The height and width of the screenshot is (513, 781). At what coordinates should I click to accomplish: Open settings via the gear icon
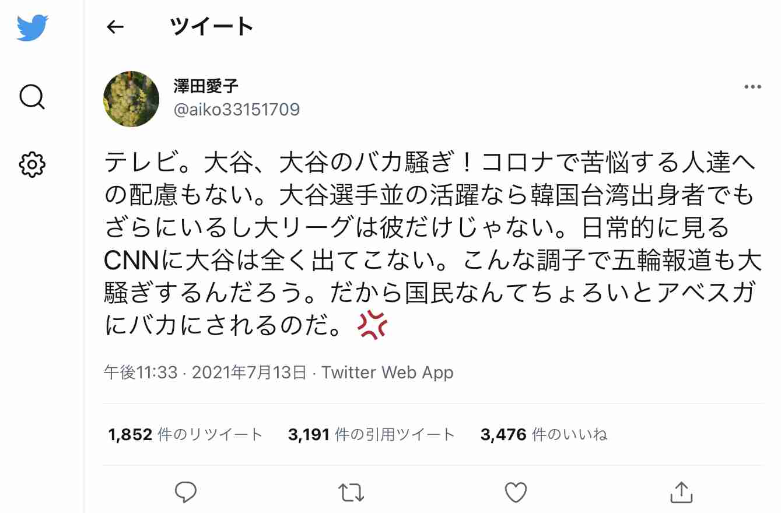[x=32, y=164]
